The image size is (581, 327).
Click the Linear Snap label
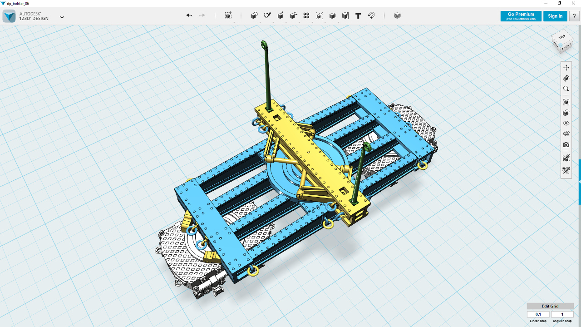tap(538, 321)
